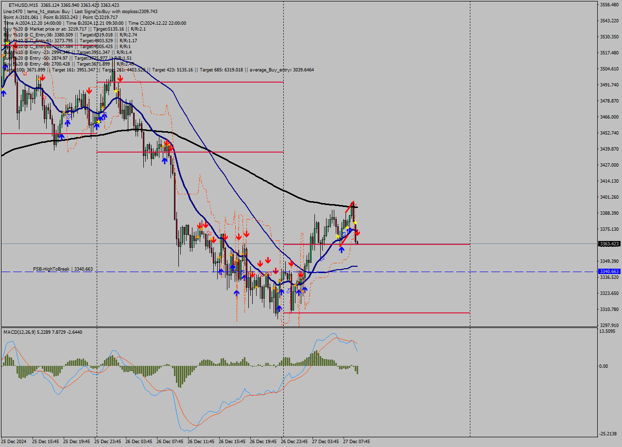Image resolution: width=622 pixels, height=447 pixels.
Task: Click price scale value 3439.870
Action: pyautogui.click(x=609, y=149)
